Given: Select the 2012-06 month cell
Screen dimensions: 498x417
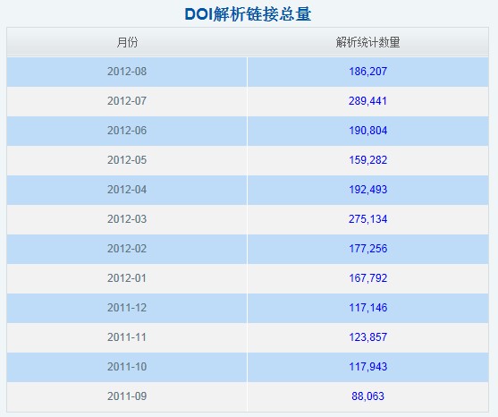Looking at the screenshot, I should point(127,131).
